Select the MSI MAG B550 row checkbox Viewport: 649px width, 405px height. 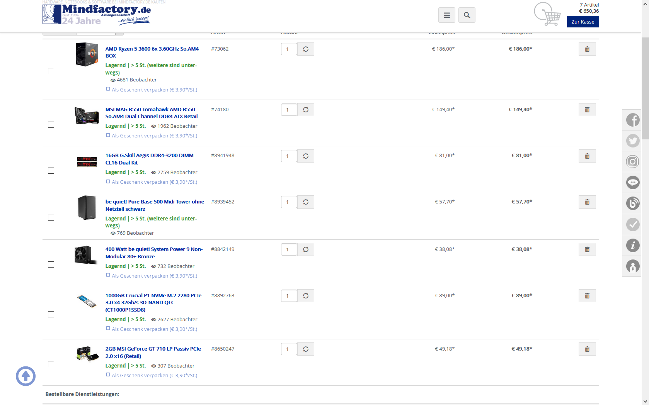pos(51,125)
